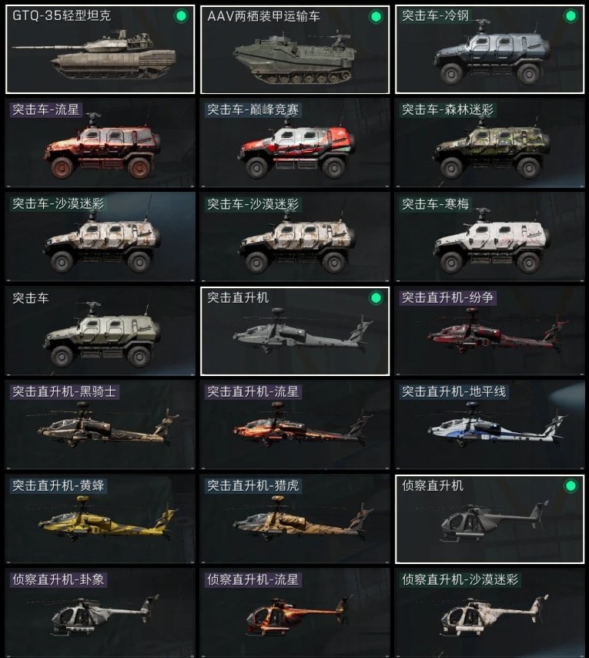Image resolution: width=589 pixels, height=658 pixels.
Task: Select the AAV两栖装甲运输车 vehicle card
Action: pyautogui.click(x=295, y=49)
